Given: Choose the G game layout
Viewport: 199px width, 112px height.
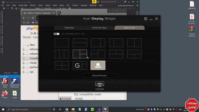Looking at the screenshot, I should pos(80,65).
